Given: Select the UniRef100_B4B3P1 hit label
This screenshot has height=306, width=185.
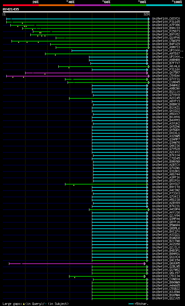Looking at the screenshot, I should pyautogui.click(x=166, y=251).
